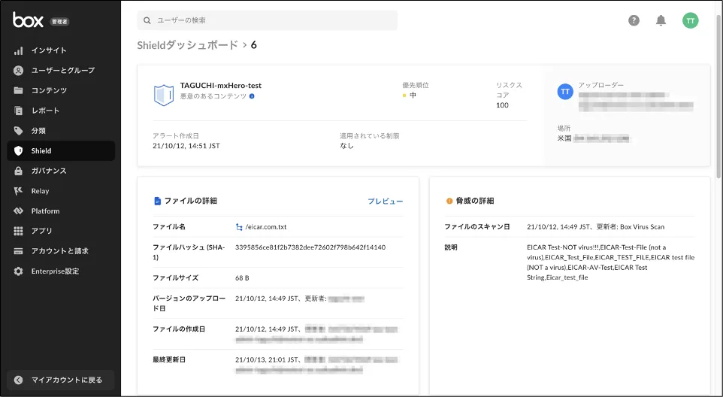
Task: Open the help question mark icon
Action: point(634,20)
